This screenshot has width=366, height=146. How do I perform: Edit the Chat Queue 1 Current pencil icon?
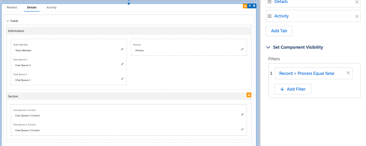tap(242, 129)
